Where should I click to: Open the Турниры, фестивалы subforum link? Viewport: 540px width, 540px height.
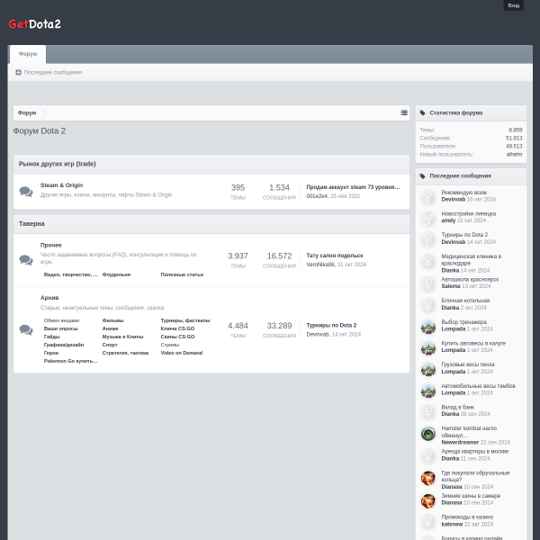pyautogui.click(x=185, y=320)
